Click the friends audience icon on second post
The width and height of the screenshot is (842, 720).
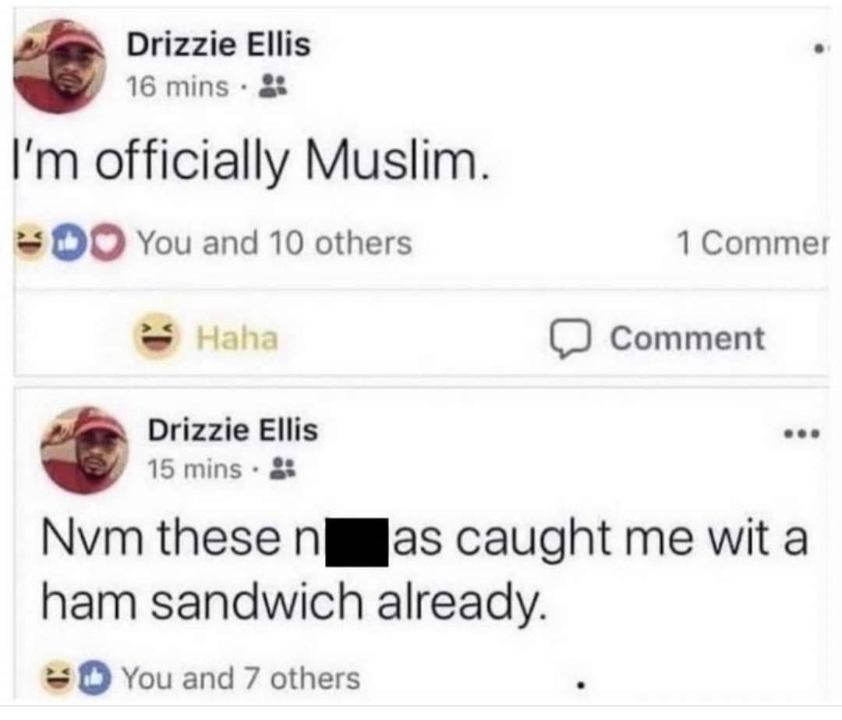click(282, 469)
